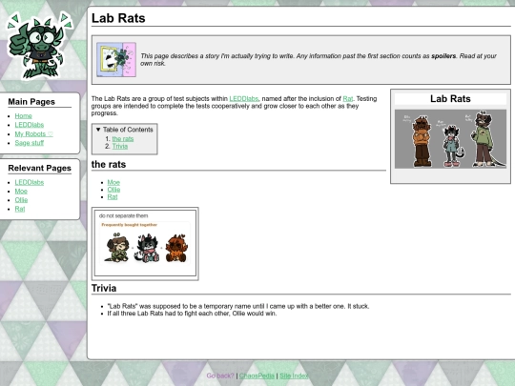Image resolution: width=515 pixels, height=386 pixels.
Task: Collapse the Table of Contents
Action: [125, 130]
